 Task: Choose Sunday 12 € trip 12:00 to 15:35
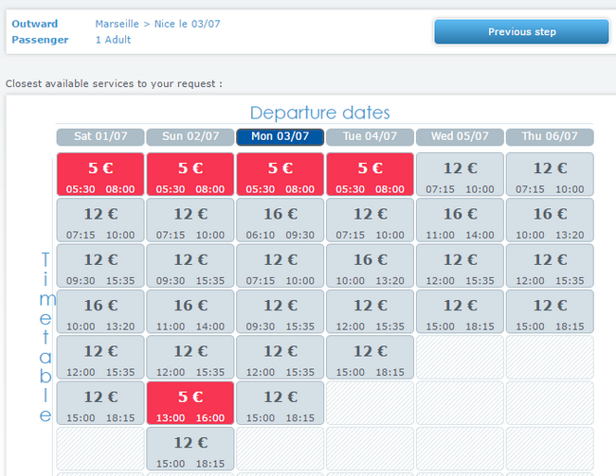[x=190, y=357]
